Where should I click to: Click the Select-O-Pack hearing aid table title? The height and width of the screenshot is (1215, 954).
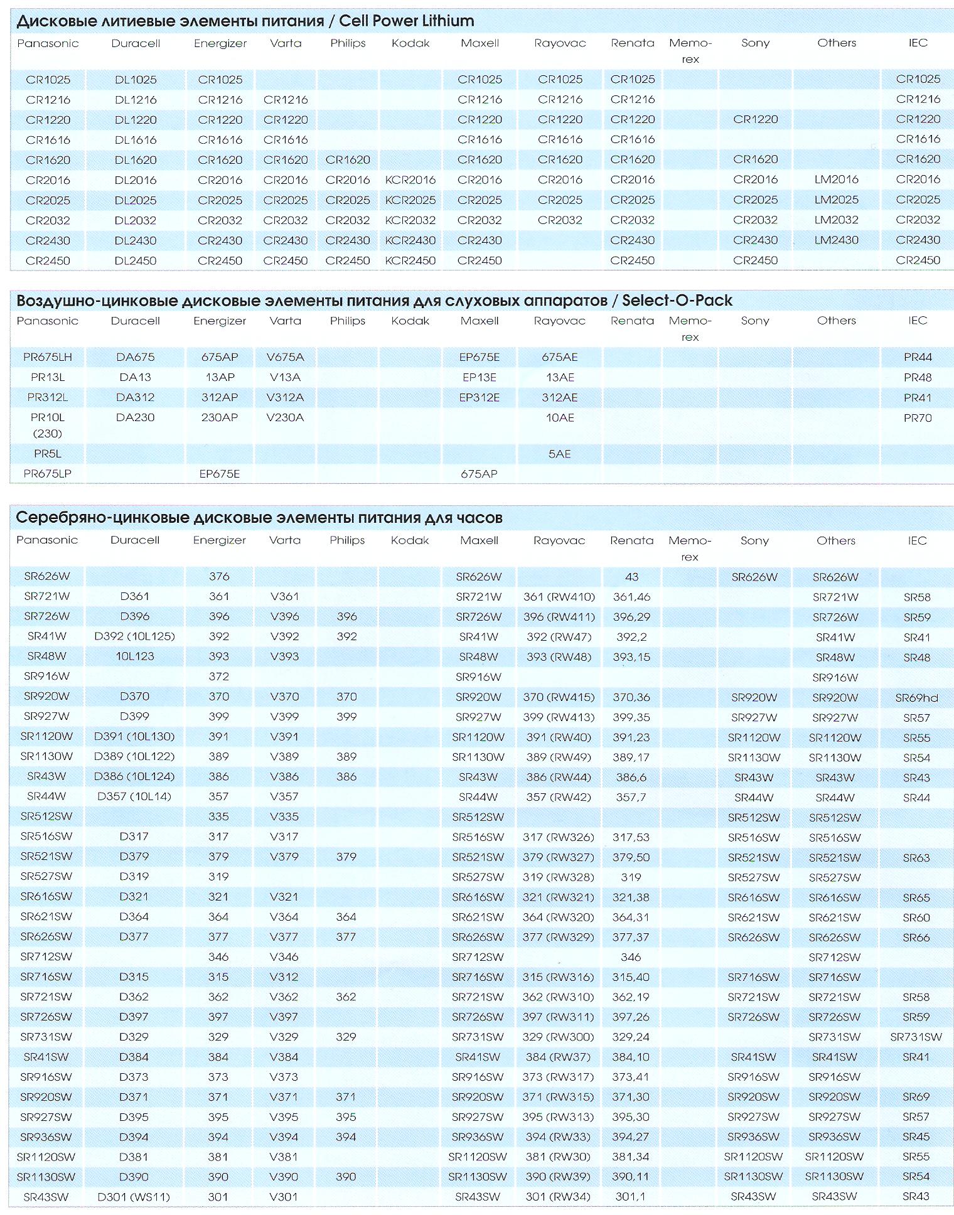click(x=374, y=301)
